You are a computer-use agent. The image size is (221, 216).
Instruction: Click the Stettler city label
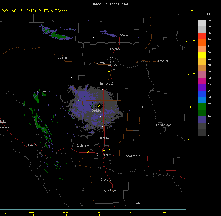pyautogui.click(x=163, y=61)
